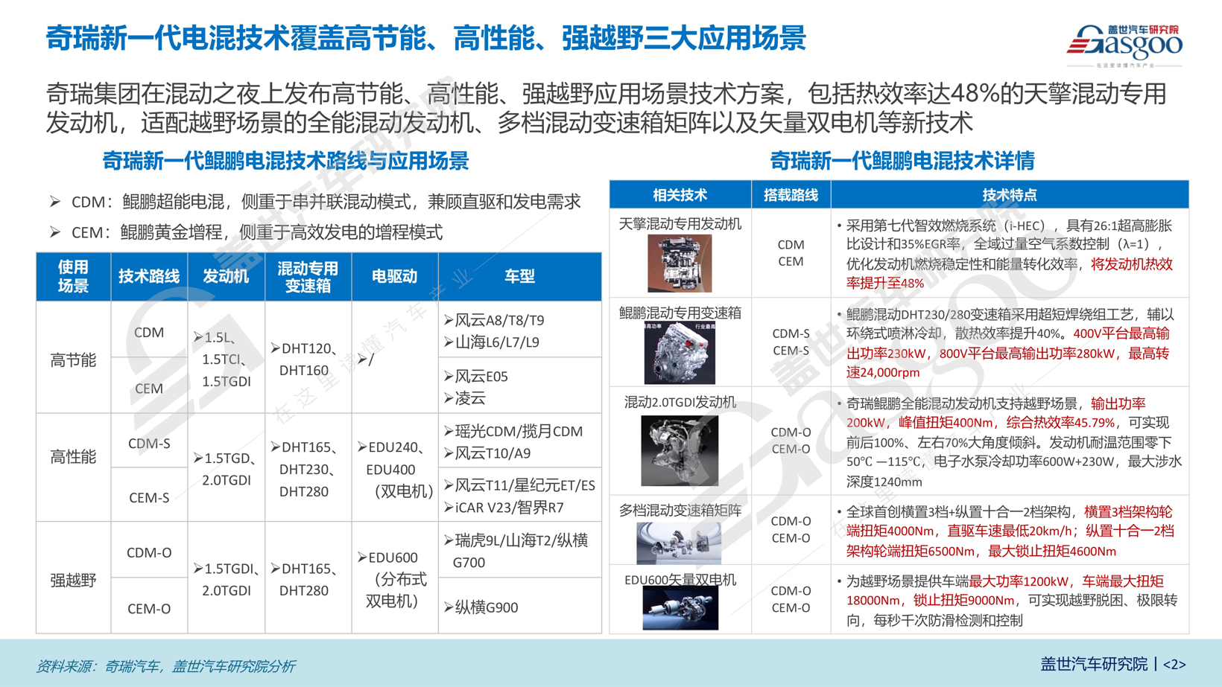Screen dimensions: 1222x687
Task: Click the 相关技术 header cell
Action: (680, 195)
